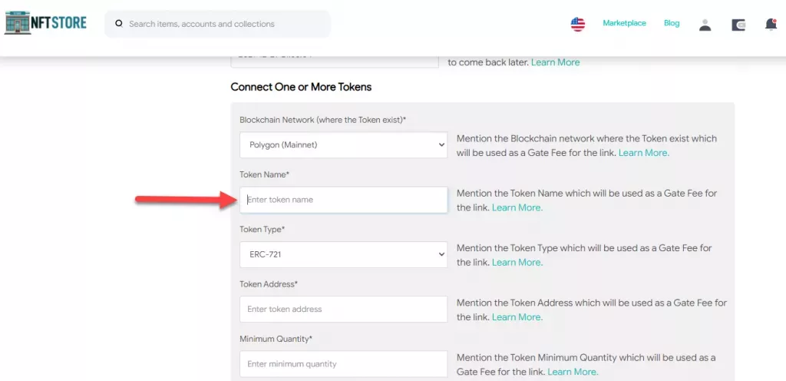Click the search magnifier icon
The width and height of the screenshot is (786, 381).
pos(119,24)
